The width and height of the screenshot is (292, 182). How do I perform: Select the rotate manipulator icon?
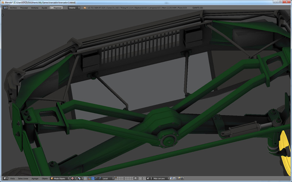tap(97, 178)
